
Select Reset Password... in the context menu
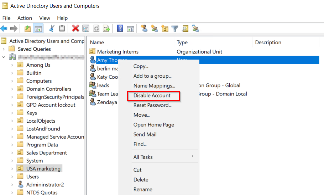pos(152,105)
